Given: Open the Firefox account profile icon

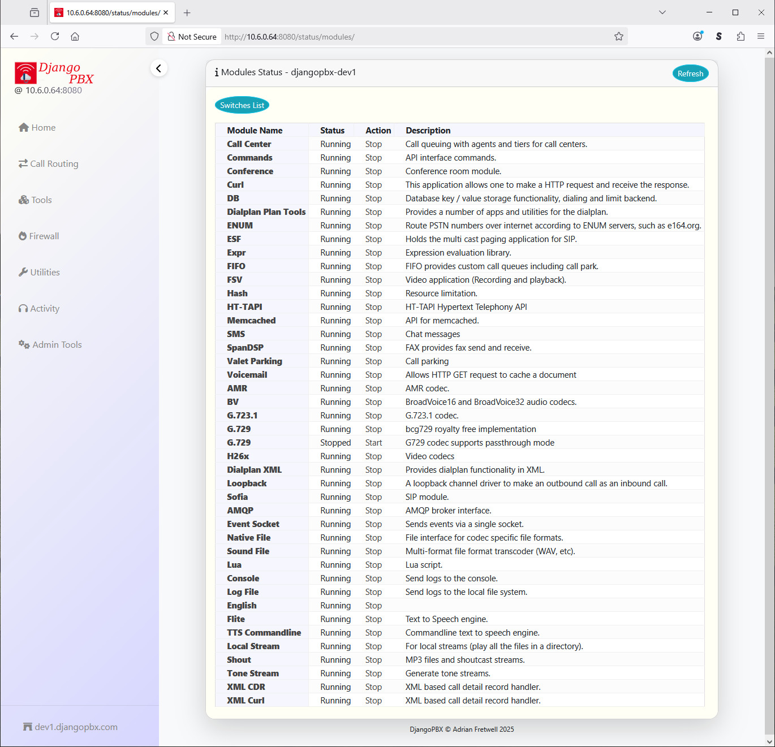Looking at the screenshot, I should [697, 37].
